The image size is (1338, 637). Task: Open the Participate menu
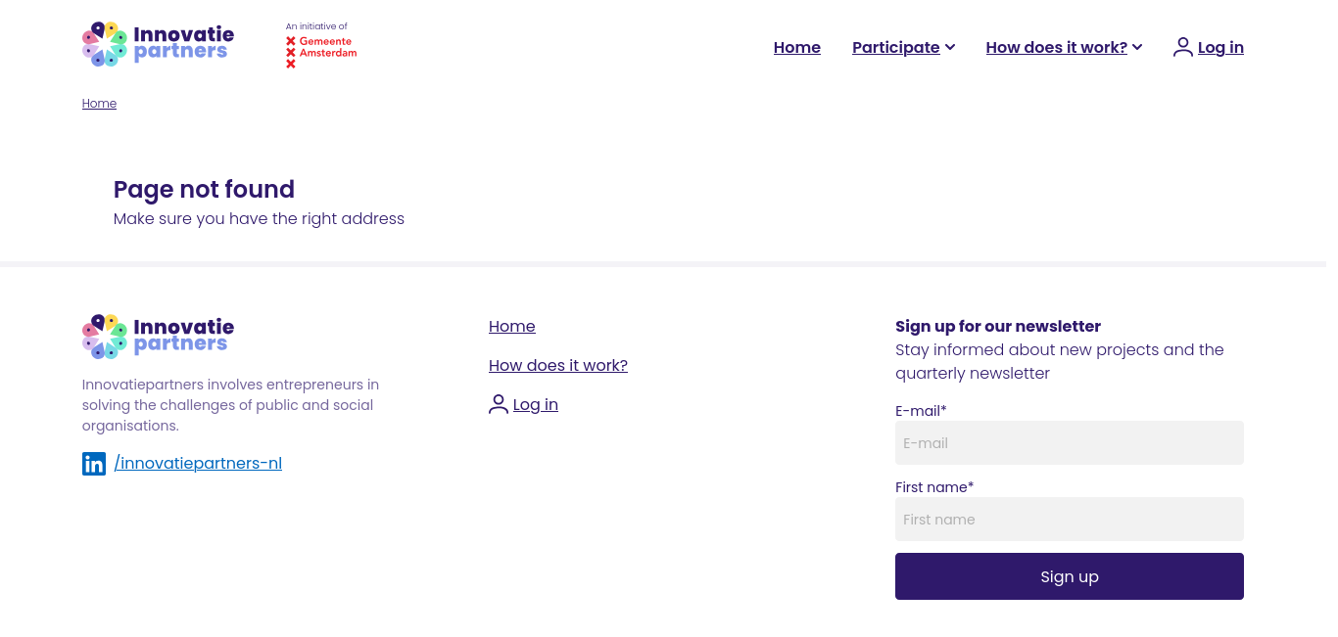[x=896, y=47]
